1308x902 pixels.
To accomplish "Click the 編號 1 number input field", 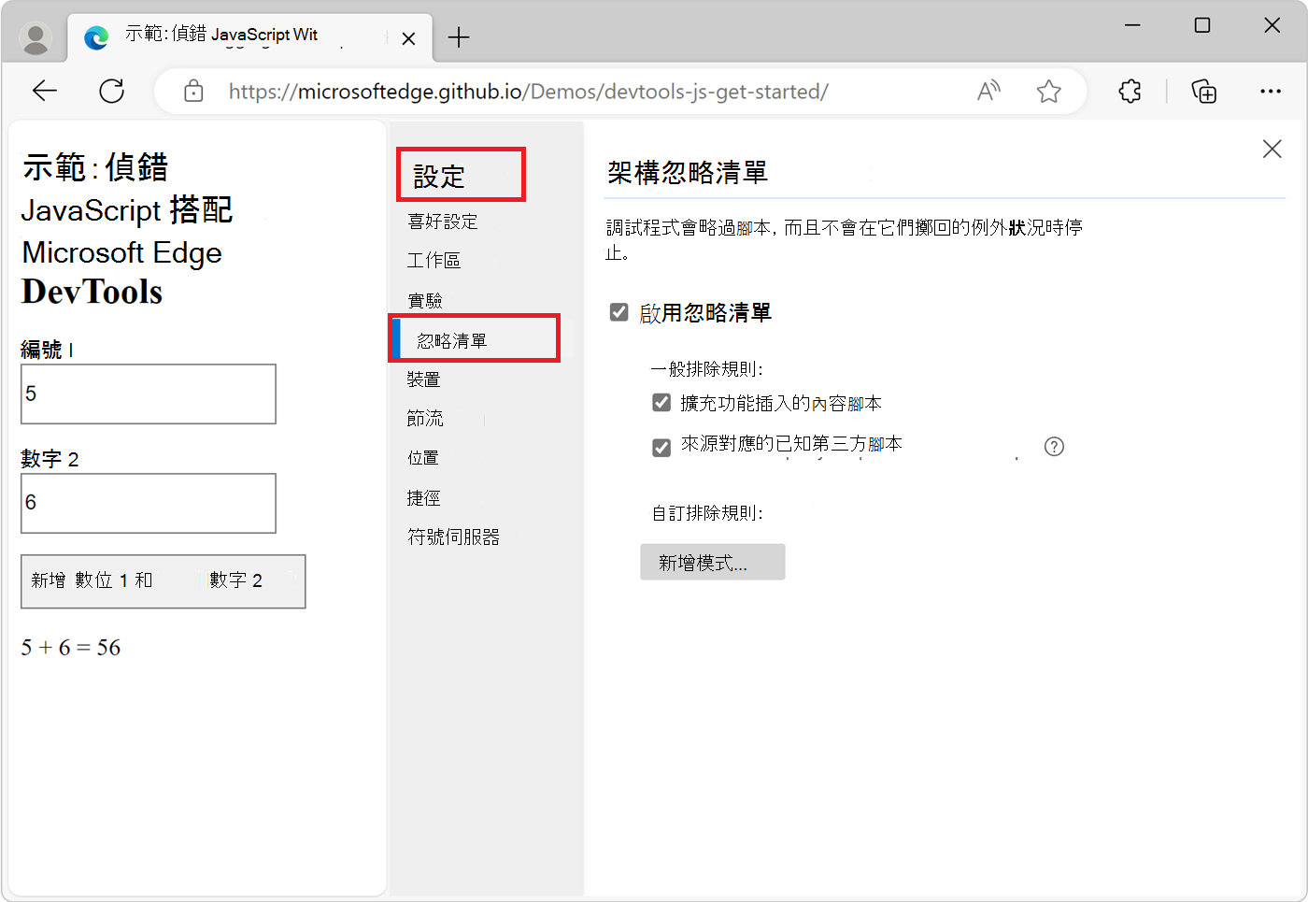I will point(148,394).
